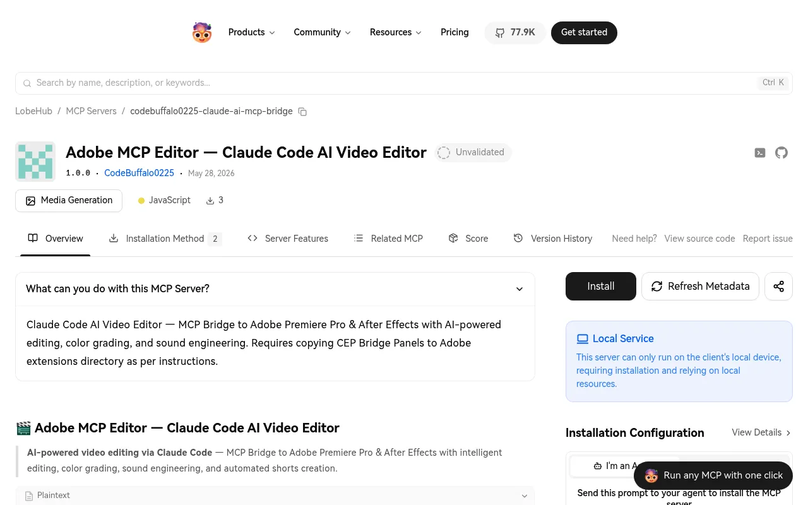Click the Install button
This screenshot has width=808, height=505.
(x=601, y=287)
